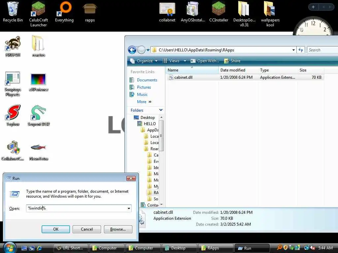The height and width of the screenshot is (253, 338).
Task: Sort by the Type column header
Action: click(x=278, y=70)
